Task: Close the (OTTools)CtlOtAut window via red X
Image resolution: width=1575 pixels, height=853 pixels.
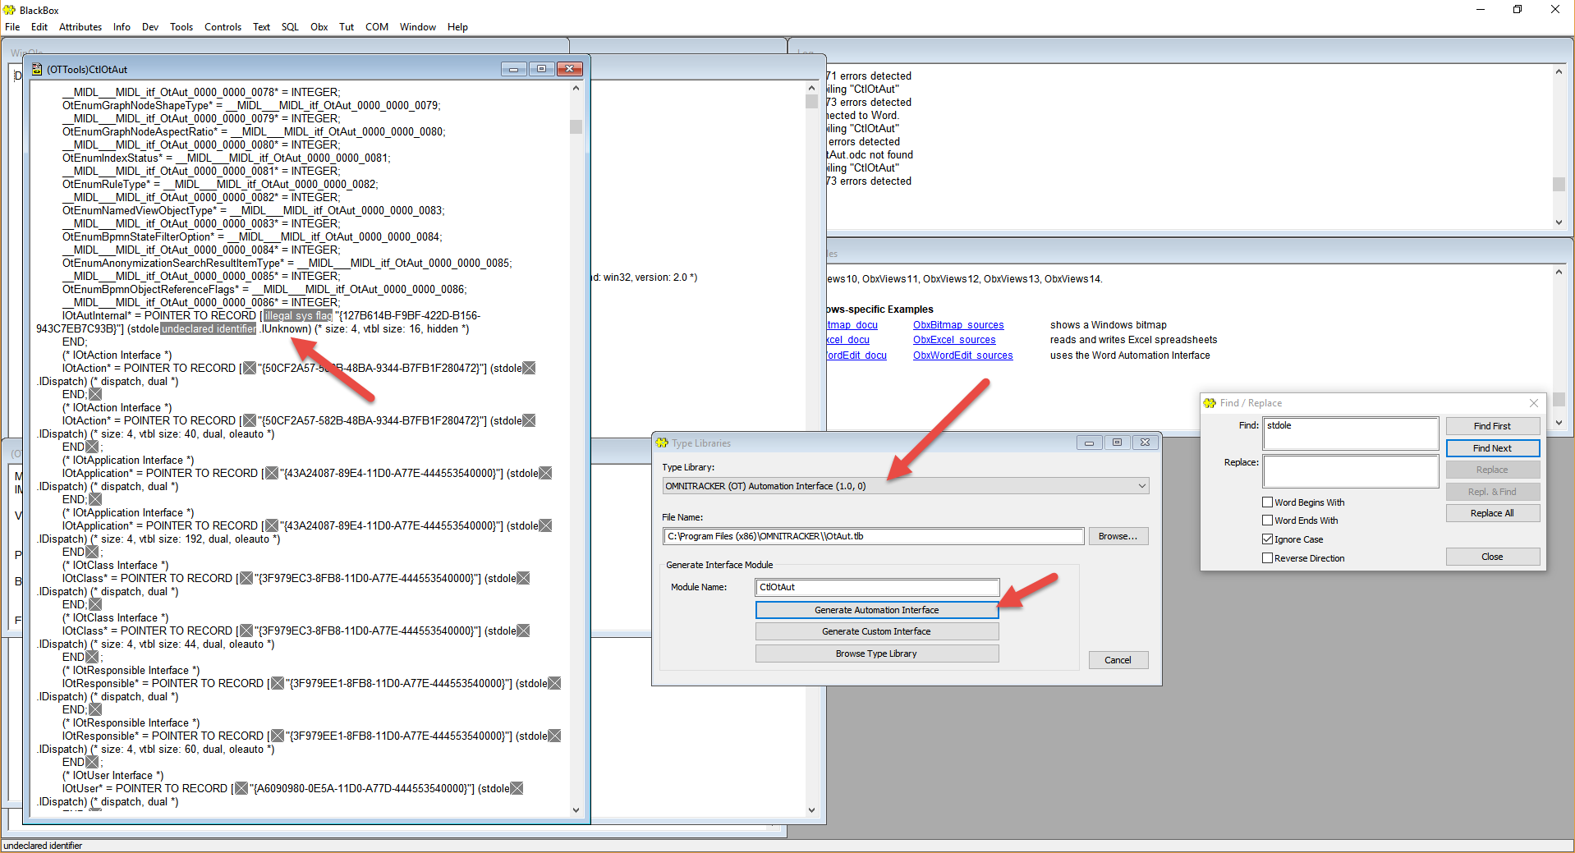Action: coord(569,69)
